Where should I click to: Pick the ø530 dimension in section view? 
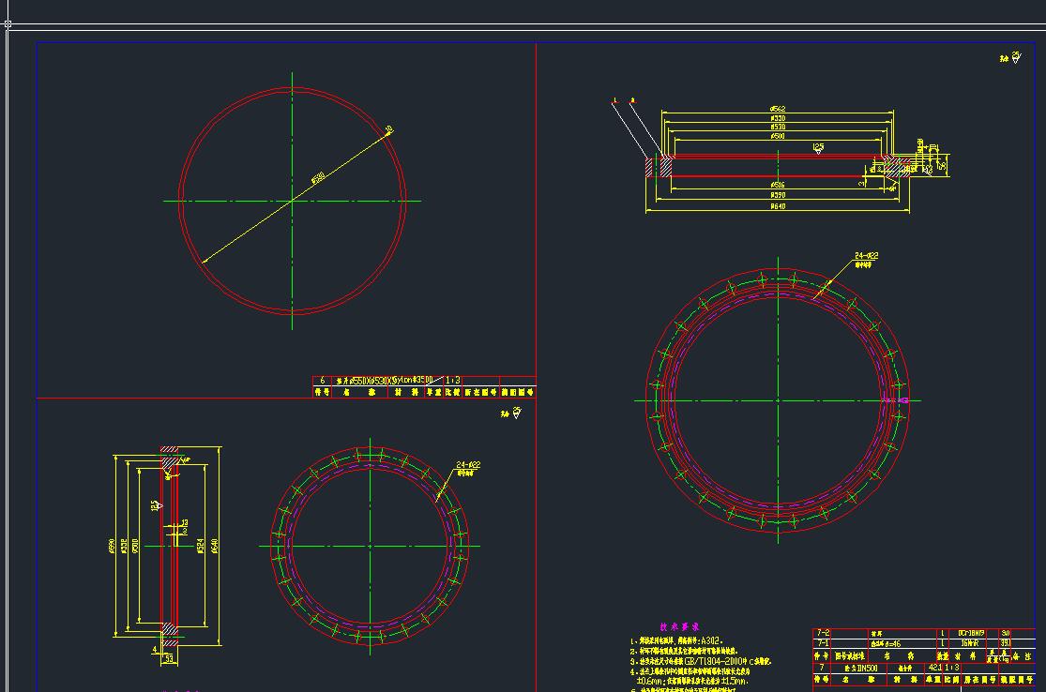point(777,127)
